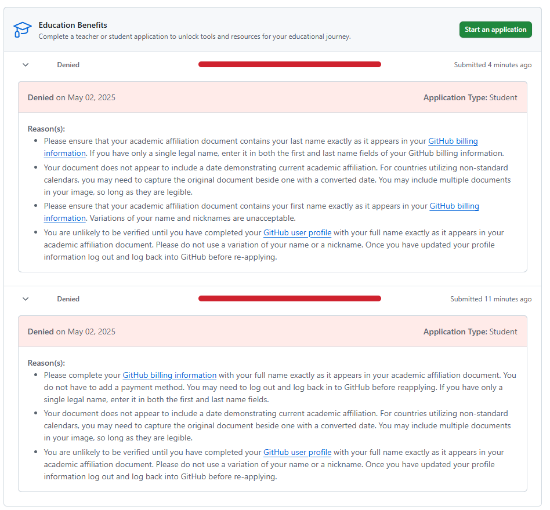550x510 pixels.
Task: Click 'Denied on May 02, 2025' in second application
Action: 71,331
